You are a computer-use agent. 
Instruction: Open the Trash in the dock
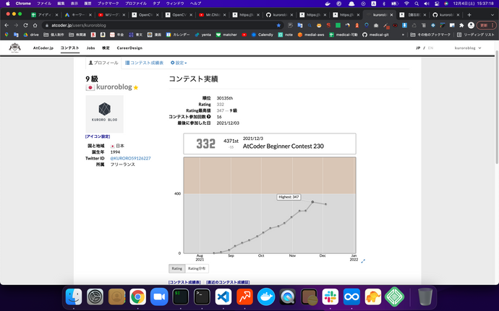[425, 297]
